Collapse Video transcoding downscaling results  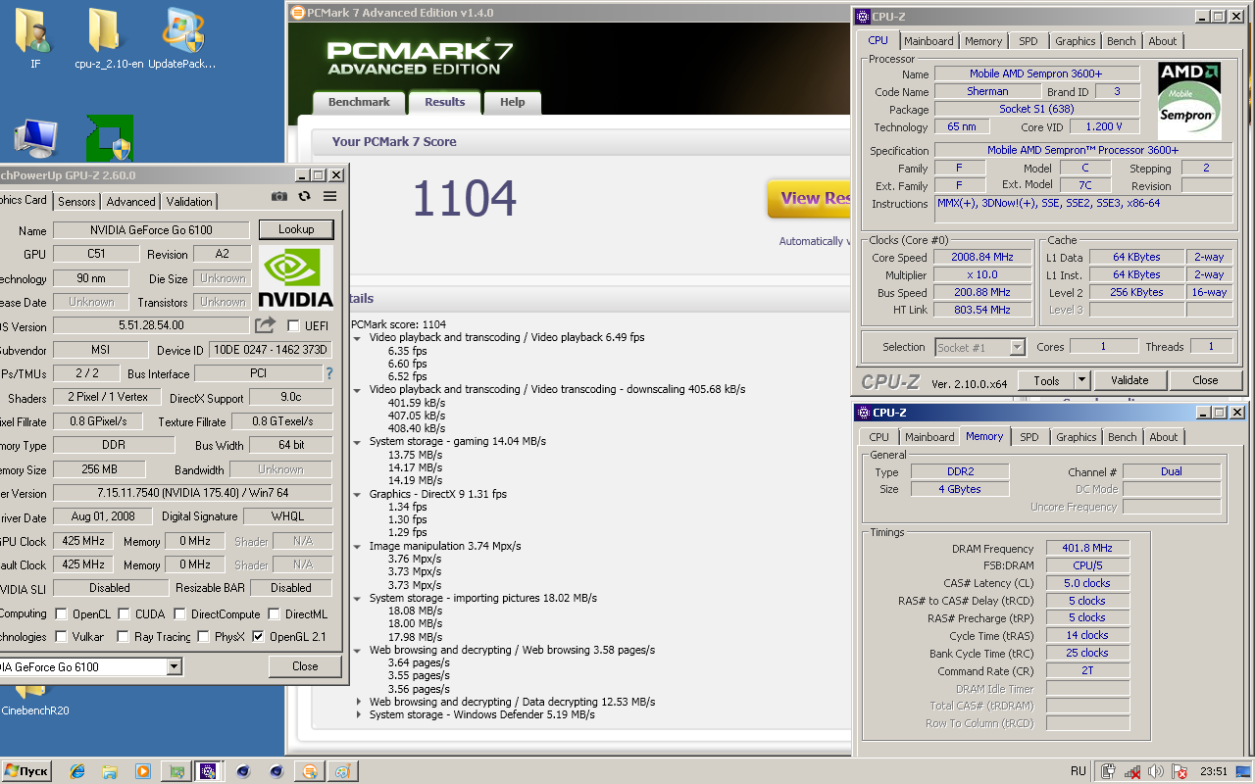[358, 389]
